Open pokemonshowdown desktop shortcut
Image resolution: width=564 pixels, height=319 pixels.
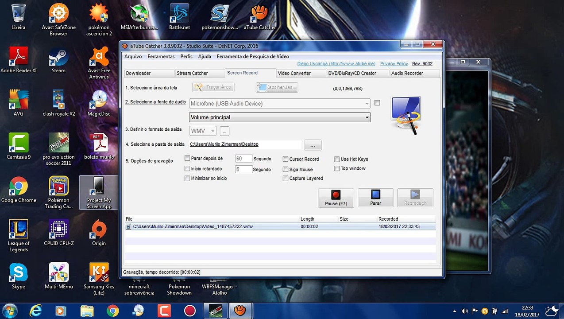[220, 17]
